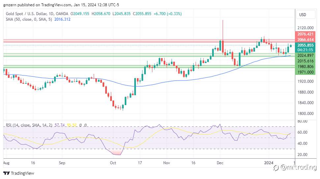Click the Nov label on time axis
Screen dimensions: 320x179
(167, 163)
